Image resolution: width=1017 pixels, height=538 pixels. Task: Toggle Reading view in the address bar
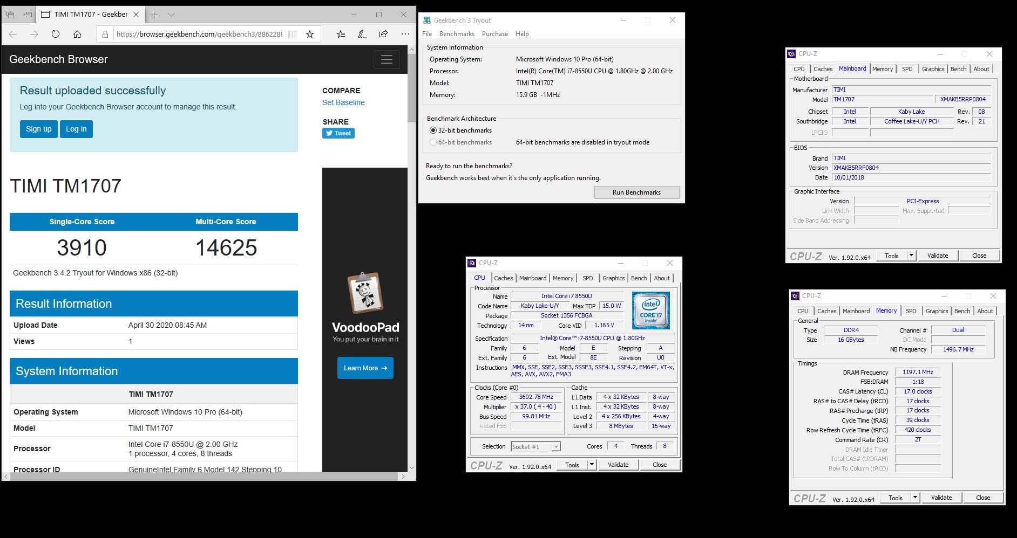click(x=292, y=34)
